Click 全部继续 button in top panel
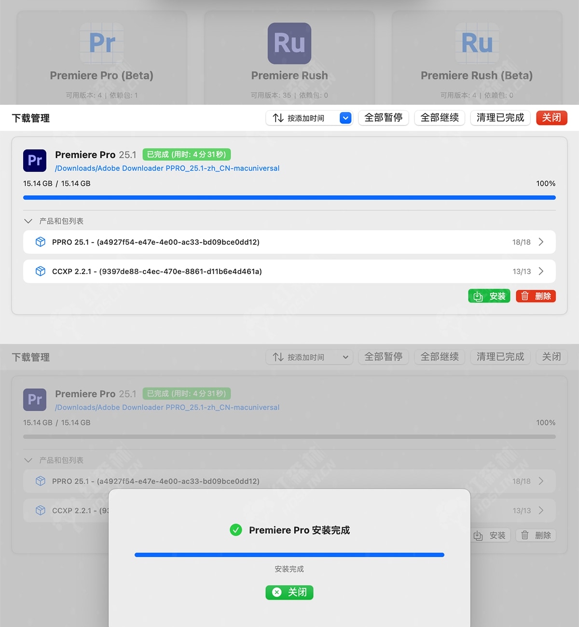 coord(440,118)
